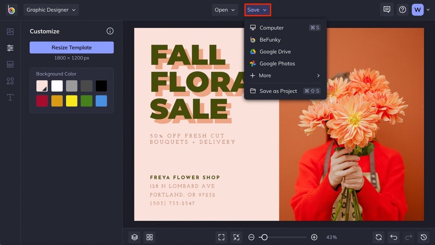Click the Undo arrow icon

pos(394,237)
